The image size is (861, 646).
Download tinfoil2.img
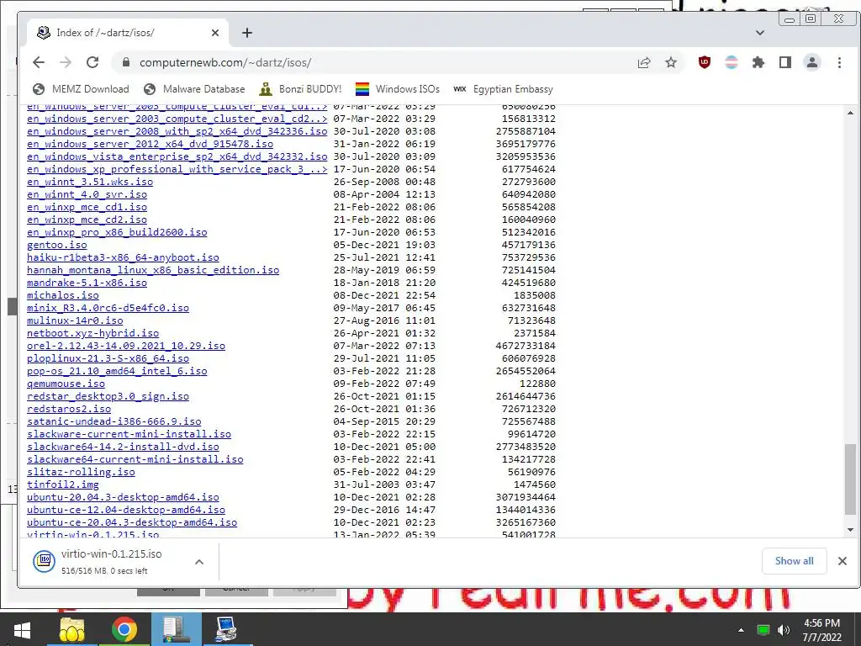63,485
